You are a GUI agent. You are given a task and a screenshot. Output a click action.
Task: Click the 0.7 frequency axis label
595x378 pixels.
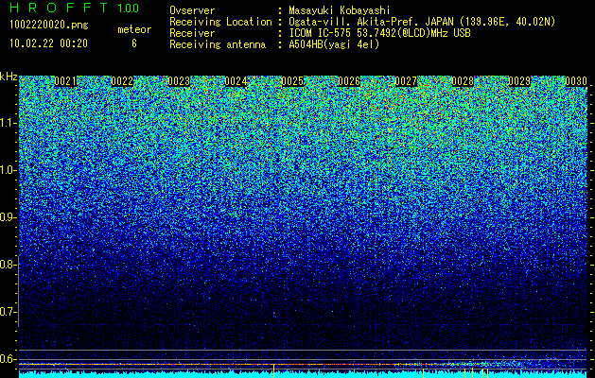(x=8, y=312)
